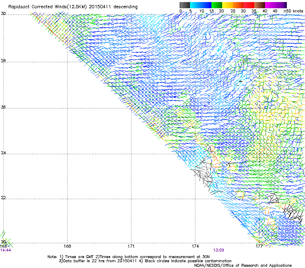Click the cyan 5-10 knots color swatch
This screenshot has width=305, height=268.
[x=195, y=5]
